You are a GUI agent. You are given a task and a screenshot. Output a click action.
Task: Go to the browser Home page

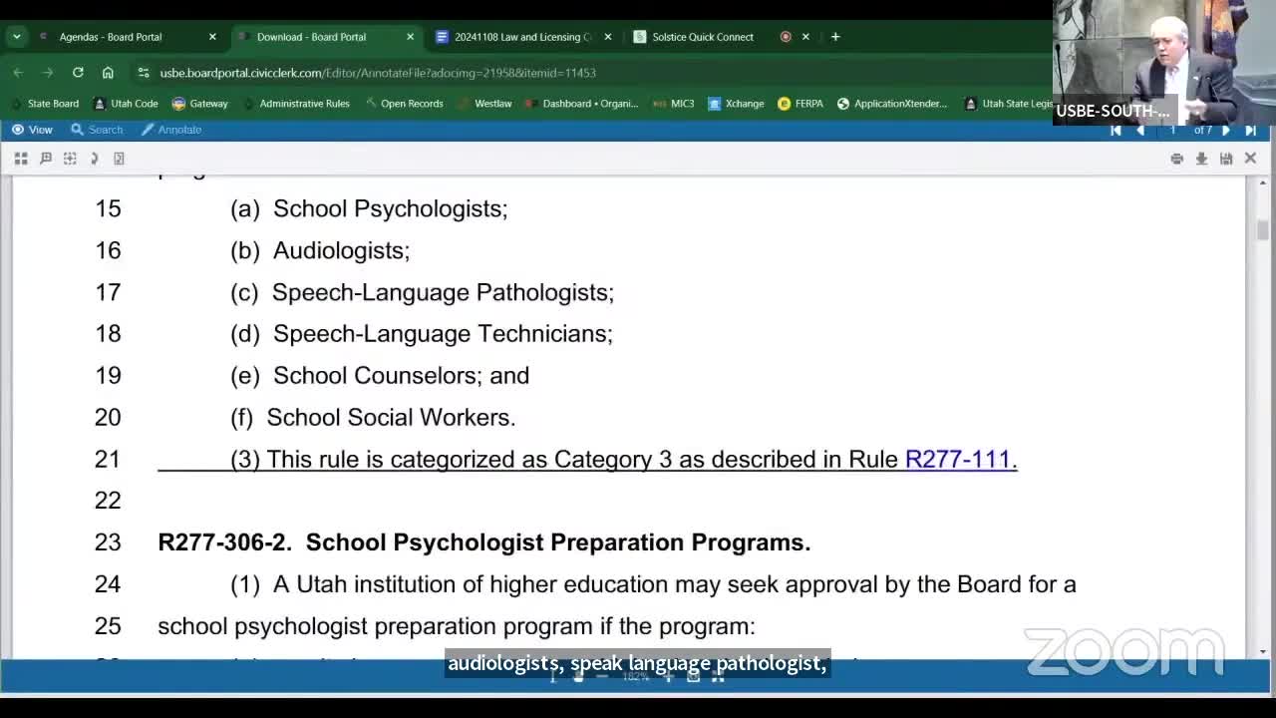click(108, 73)
